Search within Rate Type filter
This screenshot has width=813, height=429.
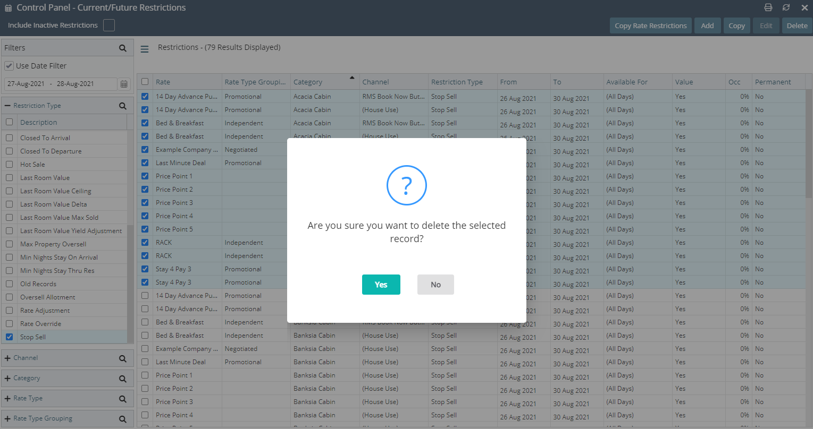point(123,399)
